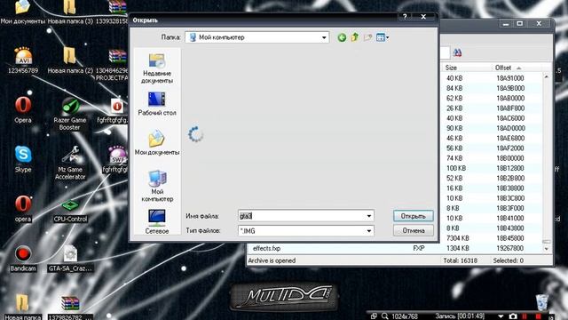This screenshot has width=568, height=320.
Task: Click the 1024x768 resolution label
Action: 405,316
